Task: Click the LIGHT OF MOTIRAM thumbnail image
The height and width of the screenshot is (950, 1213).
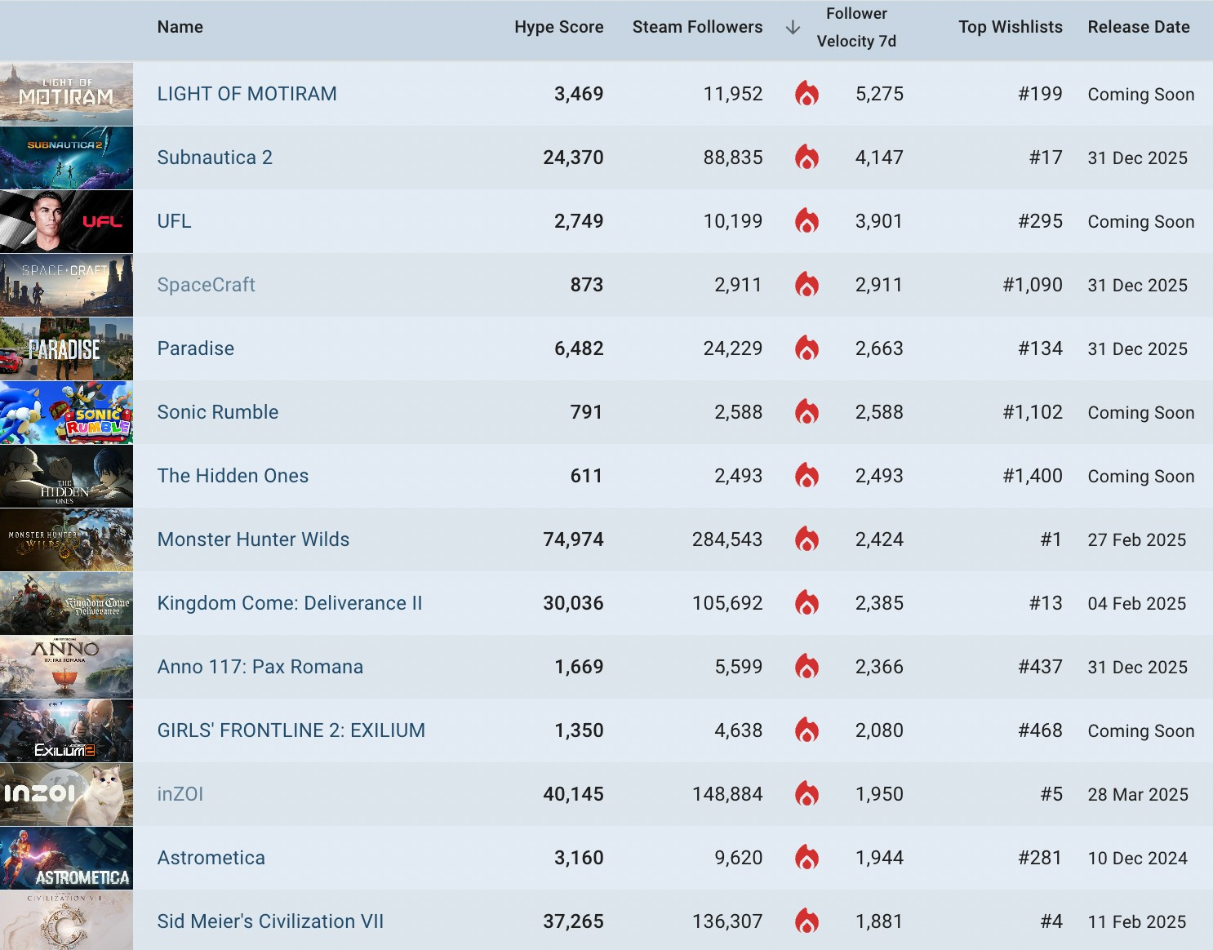Action: pos(66,94)
